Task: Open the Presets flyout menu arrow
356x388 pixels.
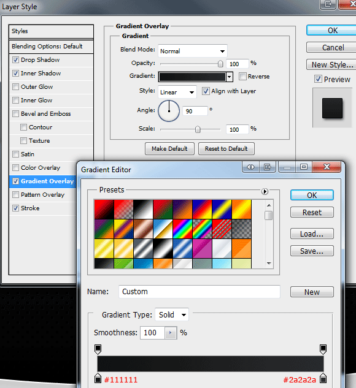Action: (x=265, y=191)
